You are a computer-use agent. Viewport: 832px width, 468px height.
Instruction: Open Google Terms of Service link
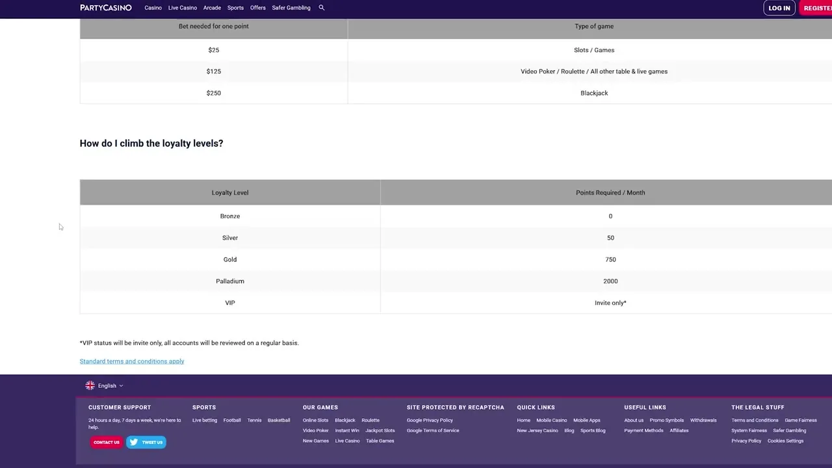pos(433,430)
